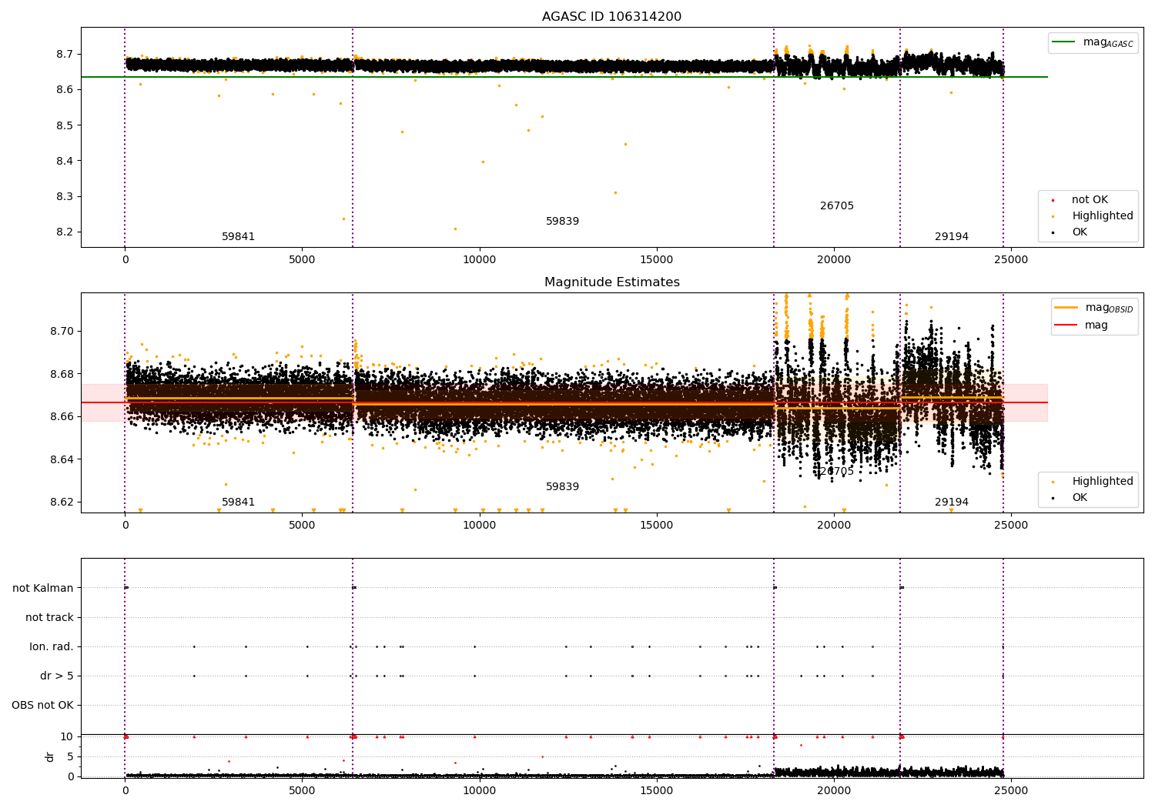Click obsid 59841 in the Magnitude Estimates plot
Image resolution: width=1155 pixels, height=808 pixels.
pos(238,502)
